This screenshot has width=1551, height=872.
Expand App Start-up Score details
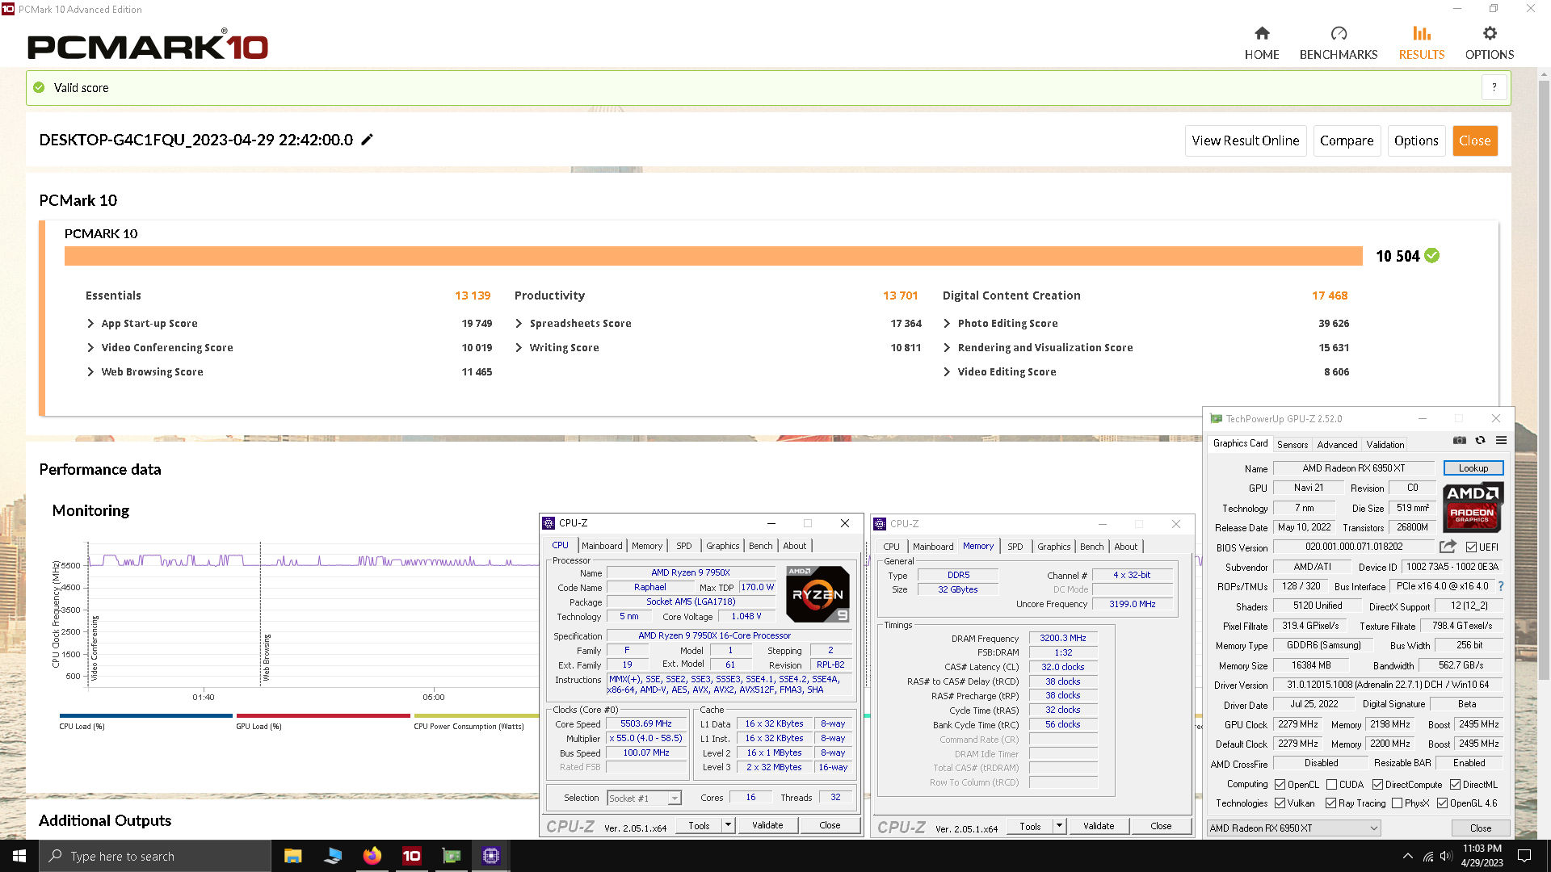tap(90, 324)
